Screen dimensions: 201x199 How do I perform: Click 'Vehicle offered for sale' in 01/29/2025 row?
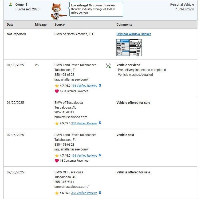point(133,103)
